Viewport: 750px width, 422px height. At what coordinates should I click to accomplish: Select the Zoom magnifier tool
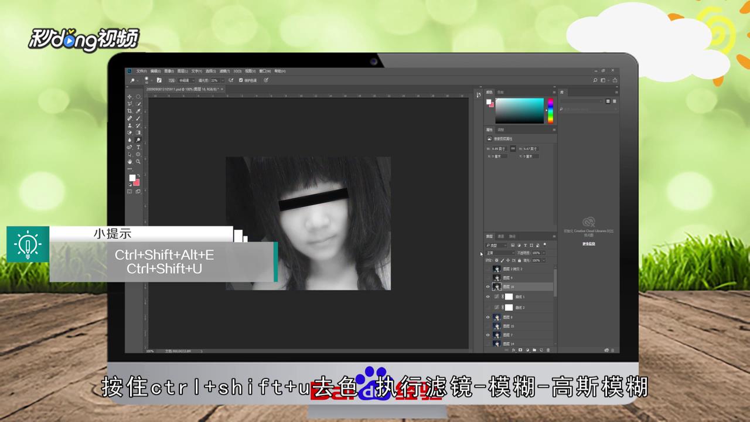tap(138, 162)
